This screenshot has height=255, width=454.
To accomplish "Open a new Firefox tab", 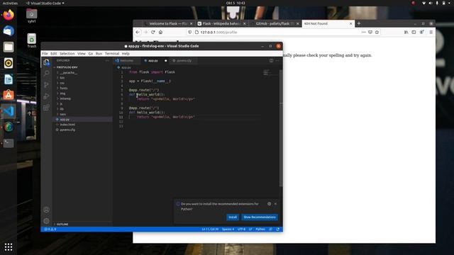I will coord(359,23).
